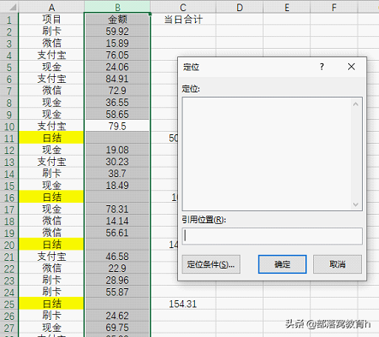
Task: Click cell with value 78.31
Action: (117, 210)
